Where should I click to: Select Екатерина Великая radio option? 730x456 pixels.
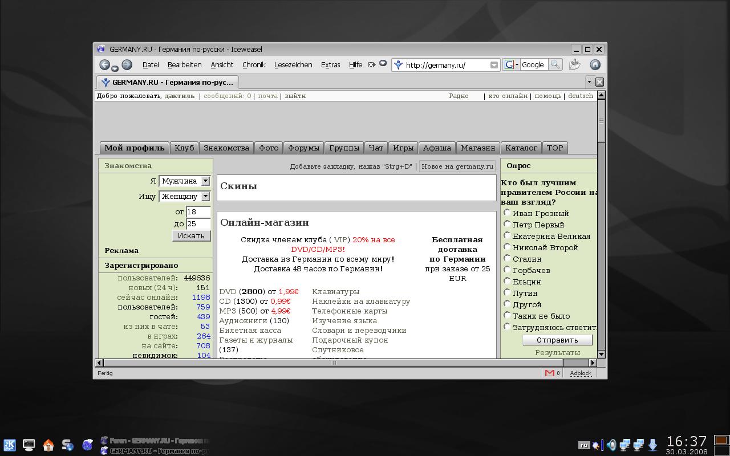506,235
